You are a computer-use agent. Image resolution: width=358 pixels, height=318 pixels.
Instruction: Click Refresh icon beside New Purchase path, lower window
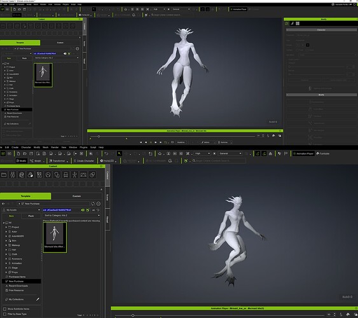(93, 204)
